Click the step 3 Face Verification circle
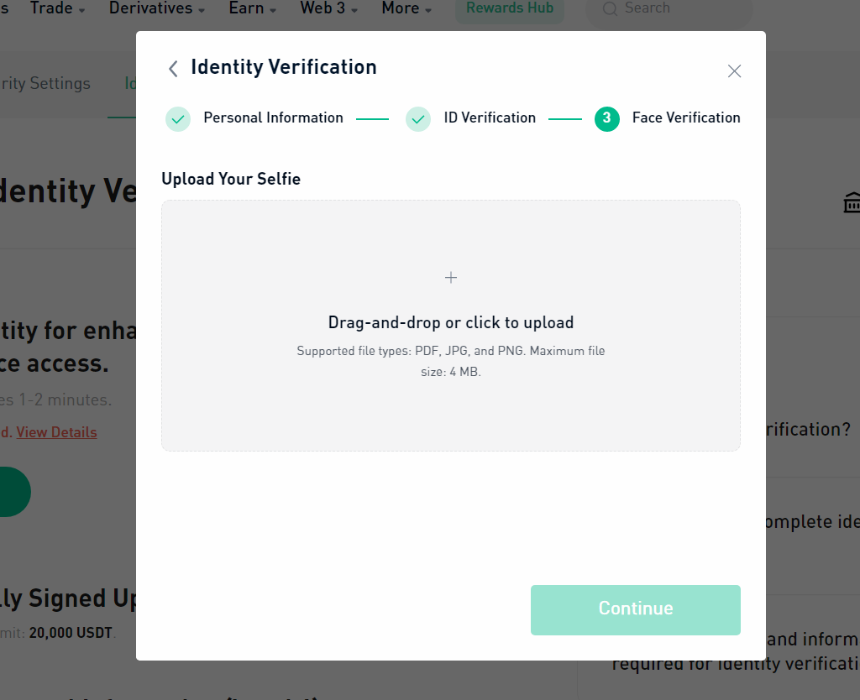The image size is (860, 700). [606, 119]
